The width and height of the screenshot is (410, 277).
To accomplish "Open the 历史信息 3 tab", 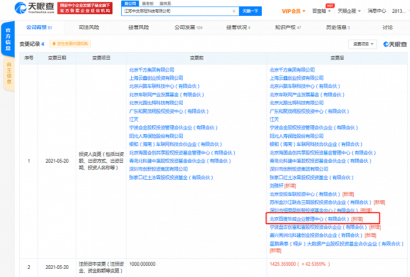I will click(338, 27).
